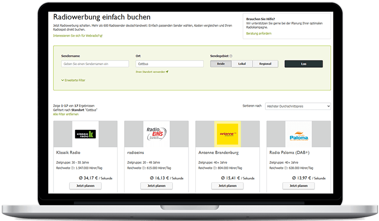
Task: Click Jetzt planen for radioeins
Action: pos(156,186)
